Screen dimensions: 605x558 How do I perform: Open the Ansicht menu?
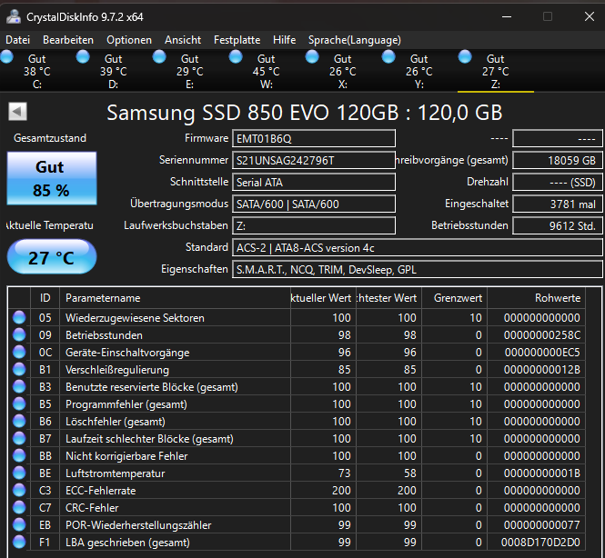tap(183, 40)
